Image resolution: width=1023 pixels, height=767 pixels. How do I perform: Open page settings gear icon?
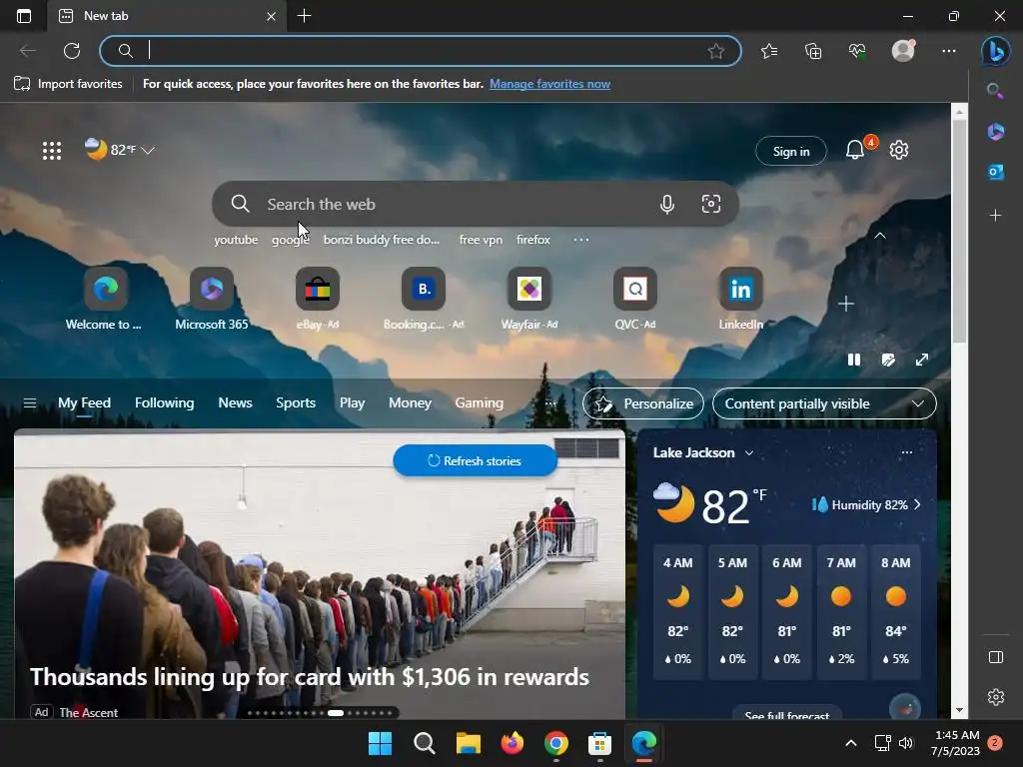click(899, 150)
